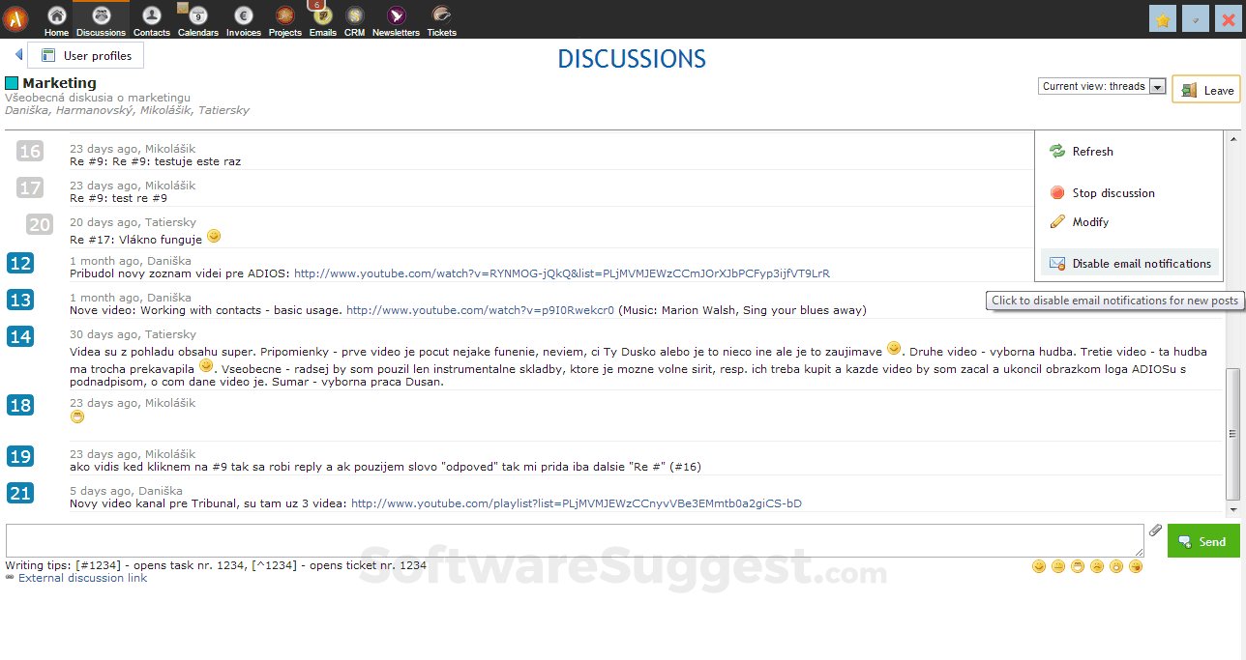The height and width of the screenshot is (660, 1246).
Task: Insert the surprised face emoticon
Action: (1116, 566)
